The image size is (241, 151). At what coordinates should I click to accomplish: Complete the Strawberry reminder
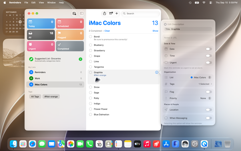tap(91, 51)
